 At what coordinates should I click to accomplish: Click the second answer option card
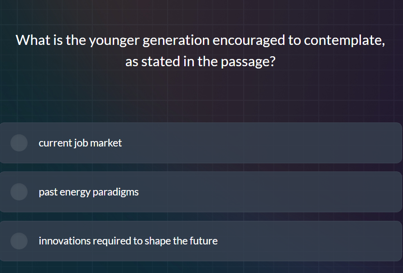tap(201, 191)
